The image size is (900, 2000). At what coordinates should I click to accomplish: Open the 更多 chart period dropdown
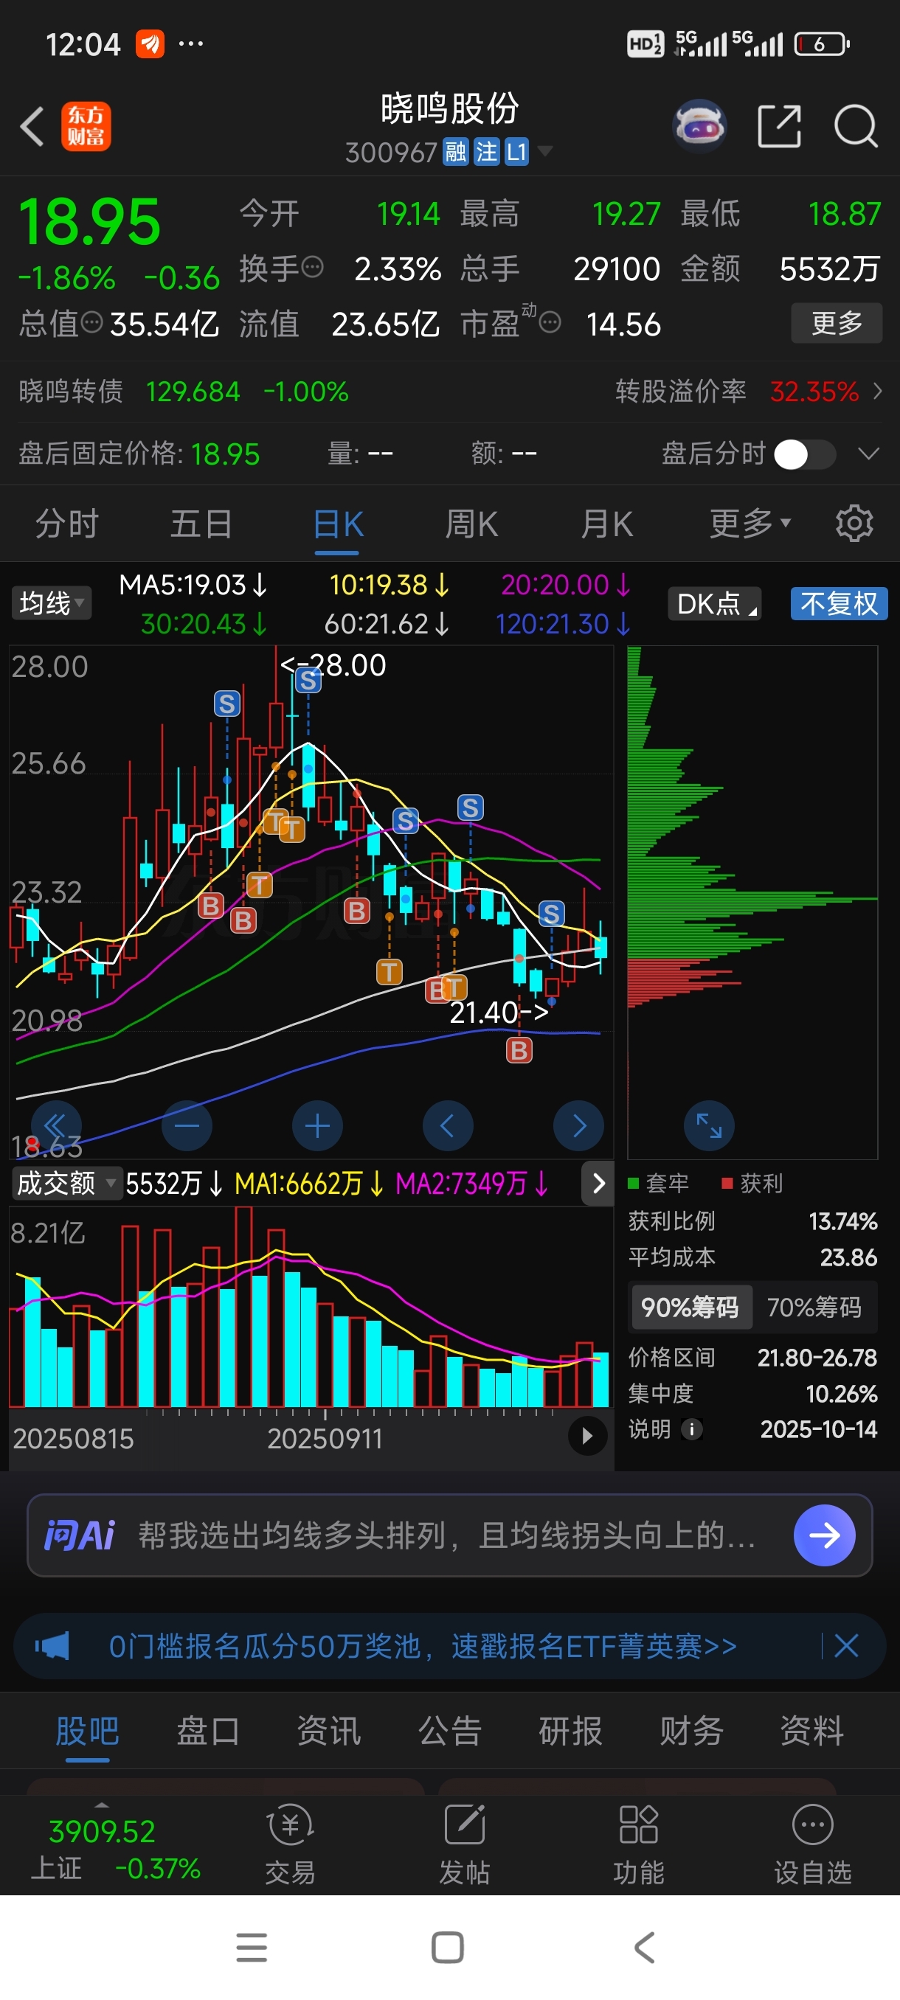pyautogui.click(x=750, y=524)
